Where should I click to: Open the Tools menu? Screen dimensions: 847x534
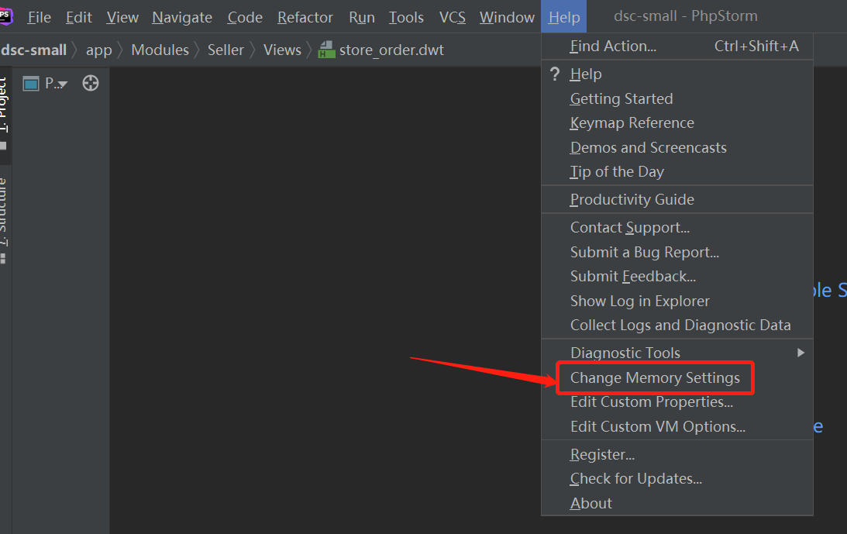click(406, 16)
